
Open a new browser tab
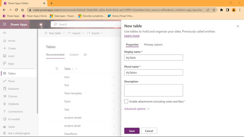[x=51, y=3]
